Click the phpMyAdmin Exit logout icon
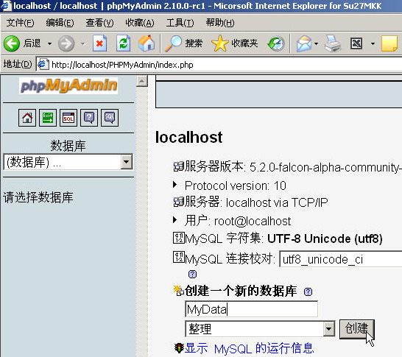 [48, 118]
